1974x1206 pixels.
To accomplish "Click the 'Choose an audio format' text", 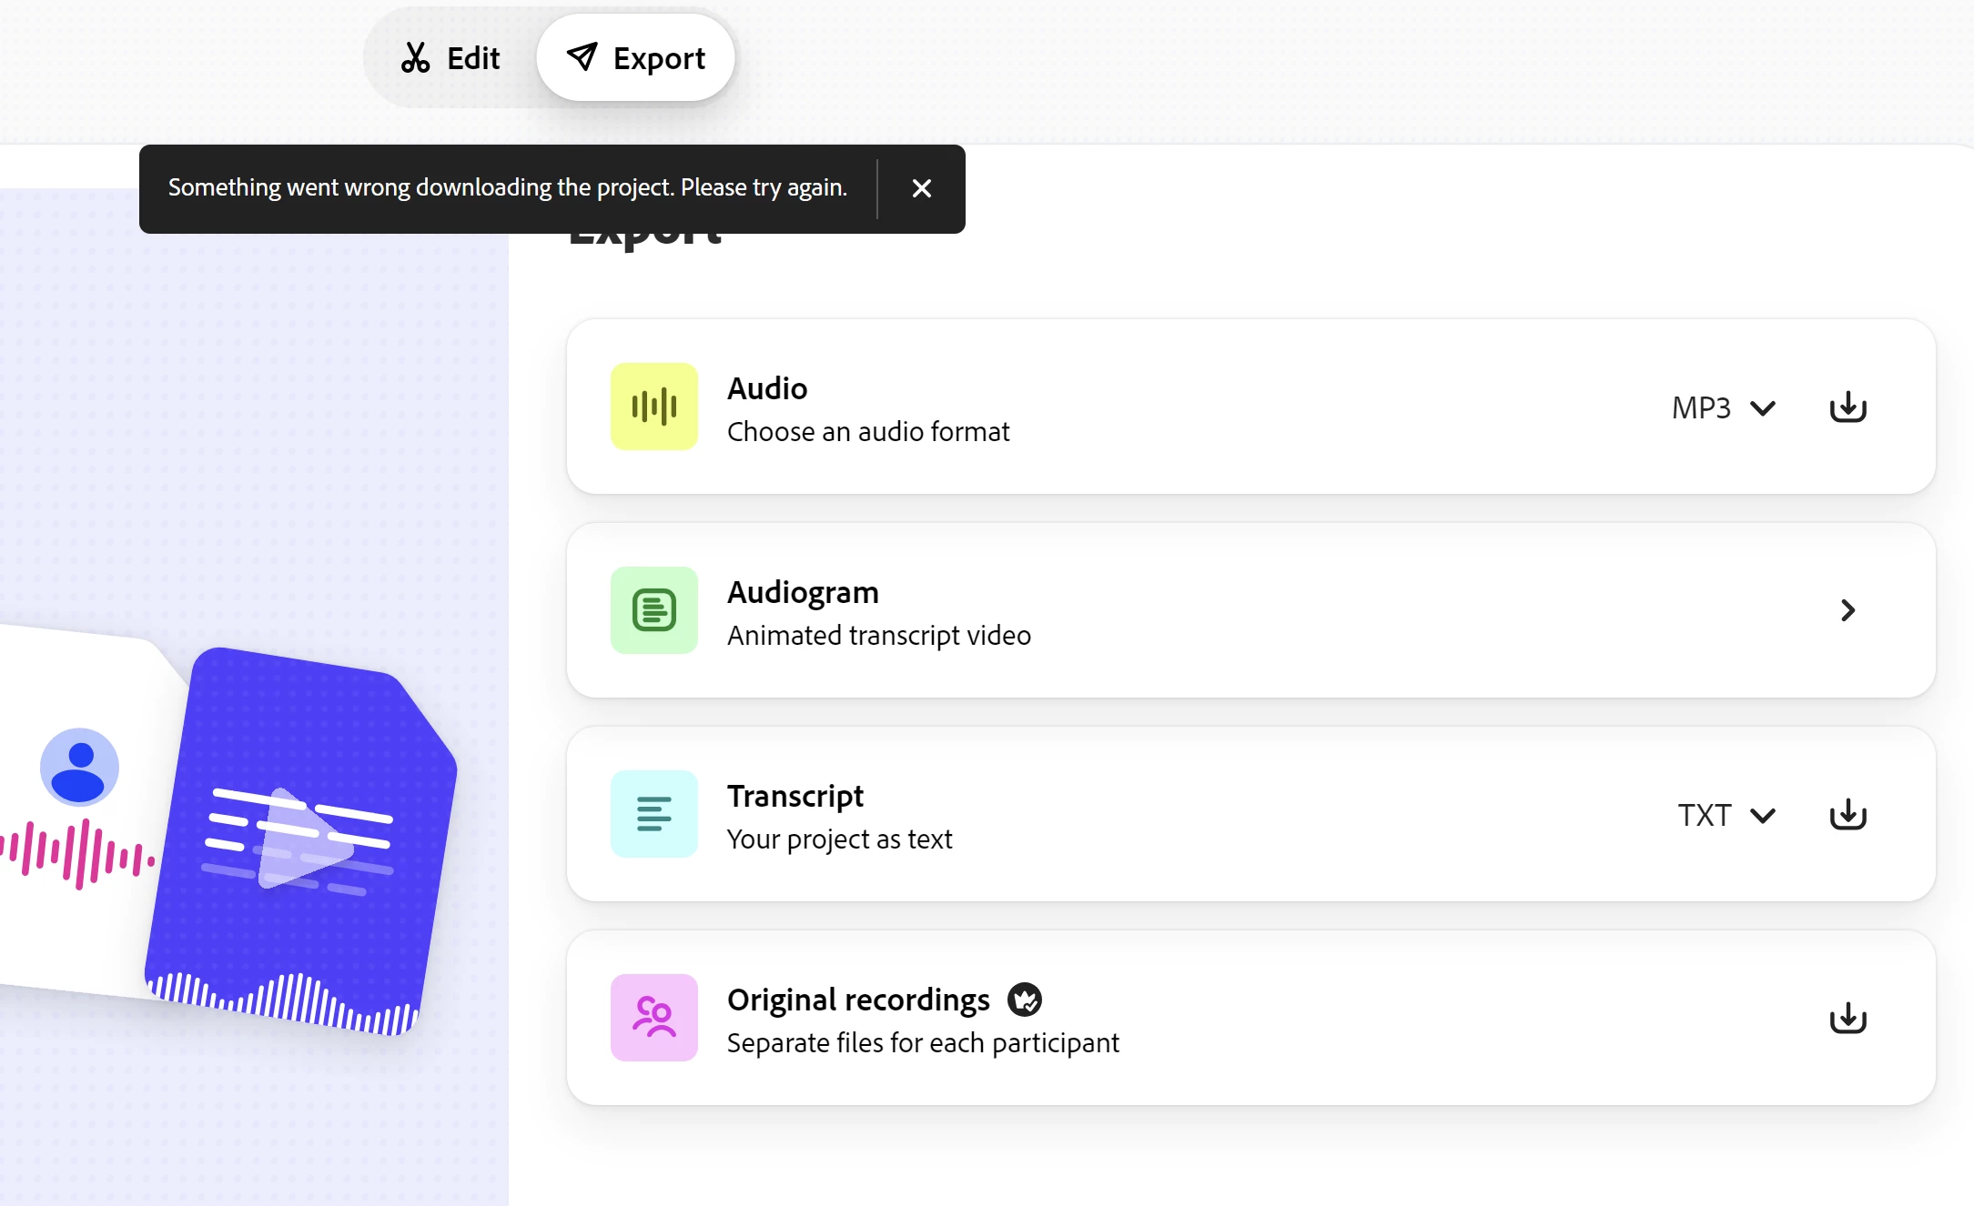I will pos(868,431).
